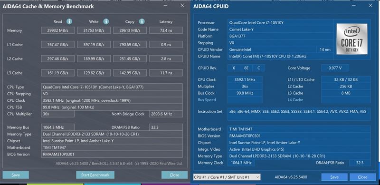Select Memory Write value 31753 MB/s
Image resolution: width=380 pixels, height=185 pixels.
(x=94, y=30)
